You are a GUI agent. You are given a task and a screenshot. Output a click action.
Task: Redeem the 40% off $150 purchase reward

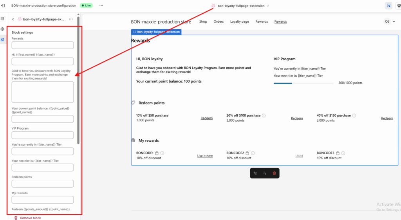pos(387,118)
